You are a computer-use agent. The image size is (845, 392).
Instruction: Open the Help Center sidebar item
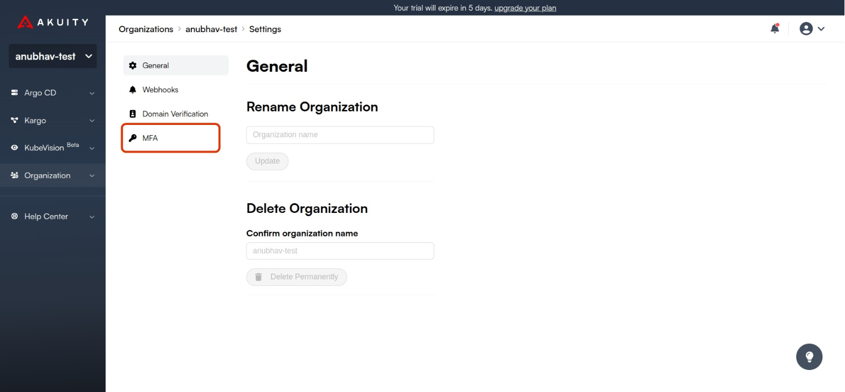pos(53,217)
